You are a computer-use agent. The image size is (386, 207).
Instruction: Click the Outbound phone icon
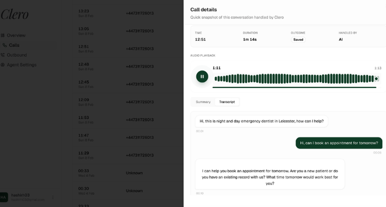(x=2, y=55)
